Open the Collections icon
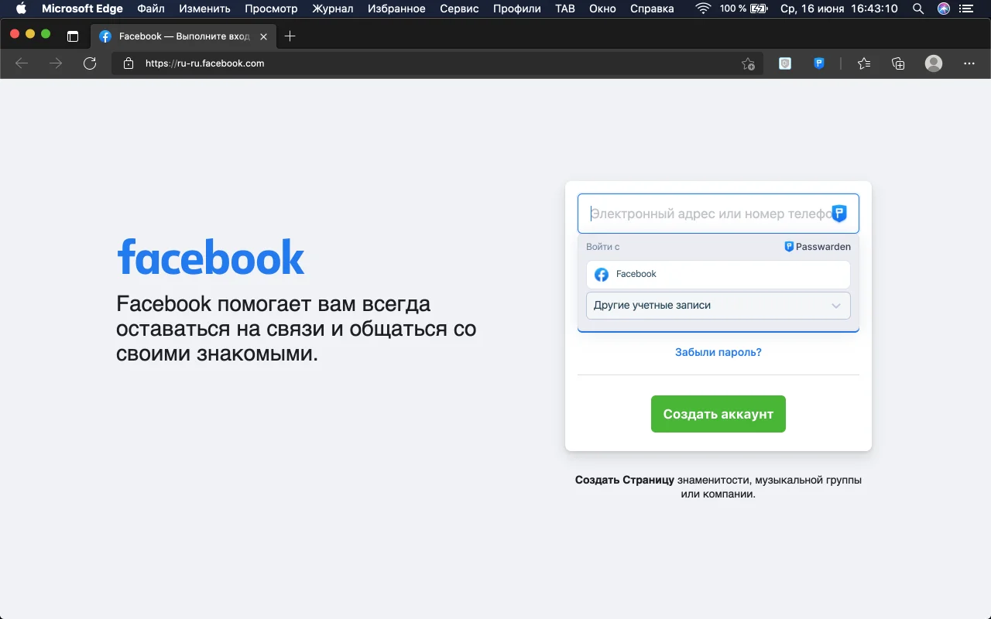This screenshot has width=991, height=619. coord(898,63)
